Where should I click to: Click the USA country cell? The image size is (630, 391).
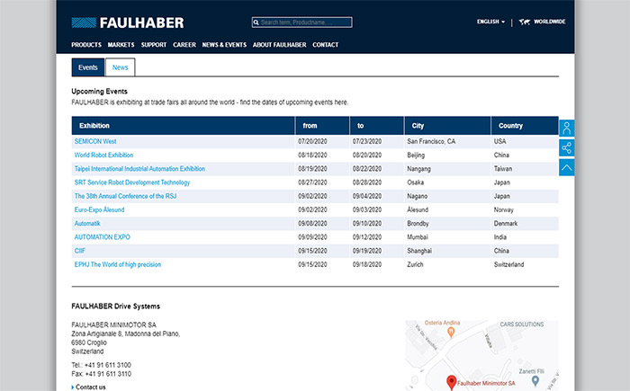tap(499, 141)
